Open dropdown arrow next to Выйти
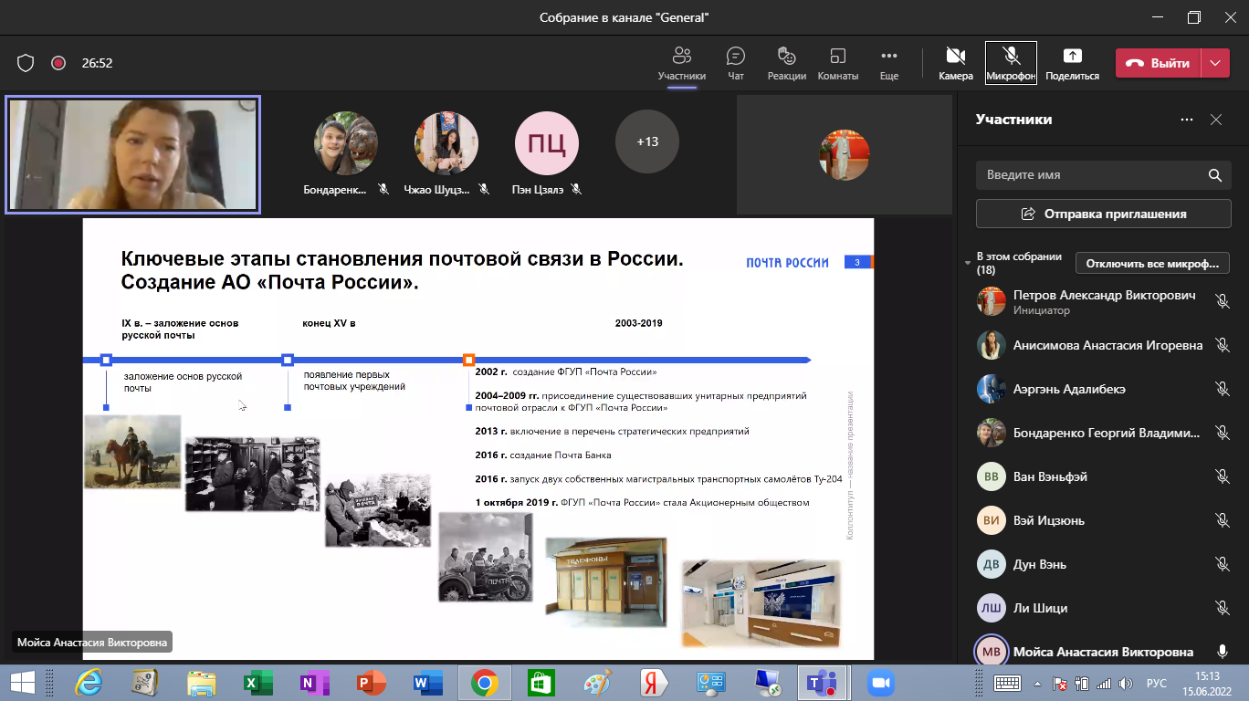This screenshot has width=1249, height=701. [1215, 63]
